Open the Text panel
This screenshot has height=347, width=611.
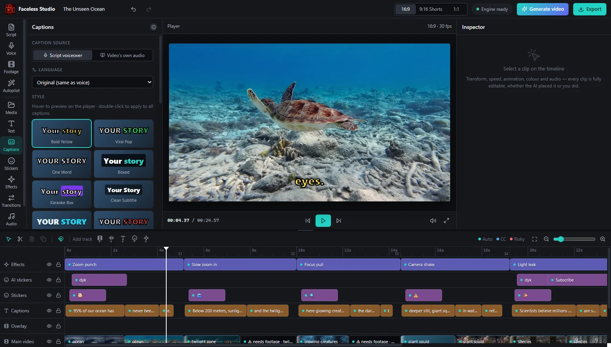11,126
